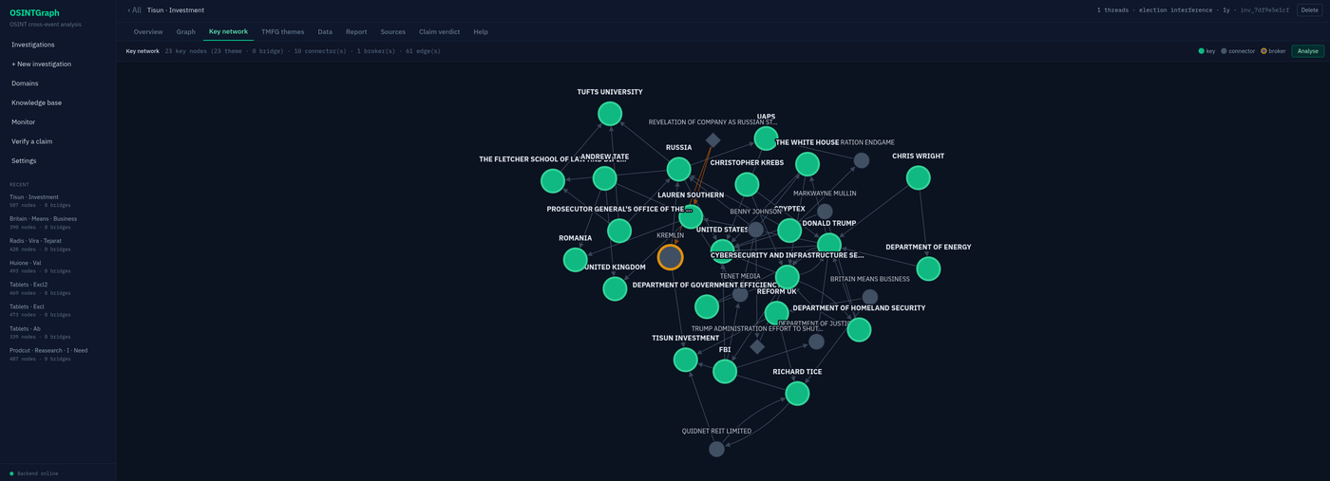This screenshot has height=481, width=1330.
Task: Select the Tisun Investment node
Action: tap(685, 360)
